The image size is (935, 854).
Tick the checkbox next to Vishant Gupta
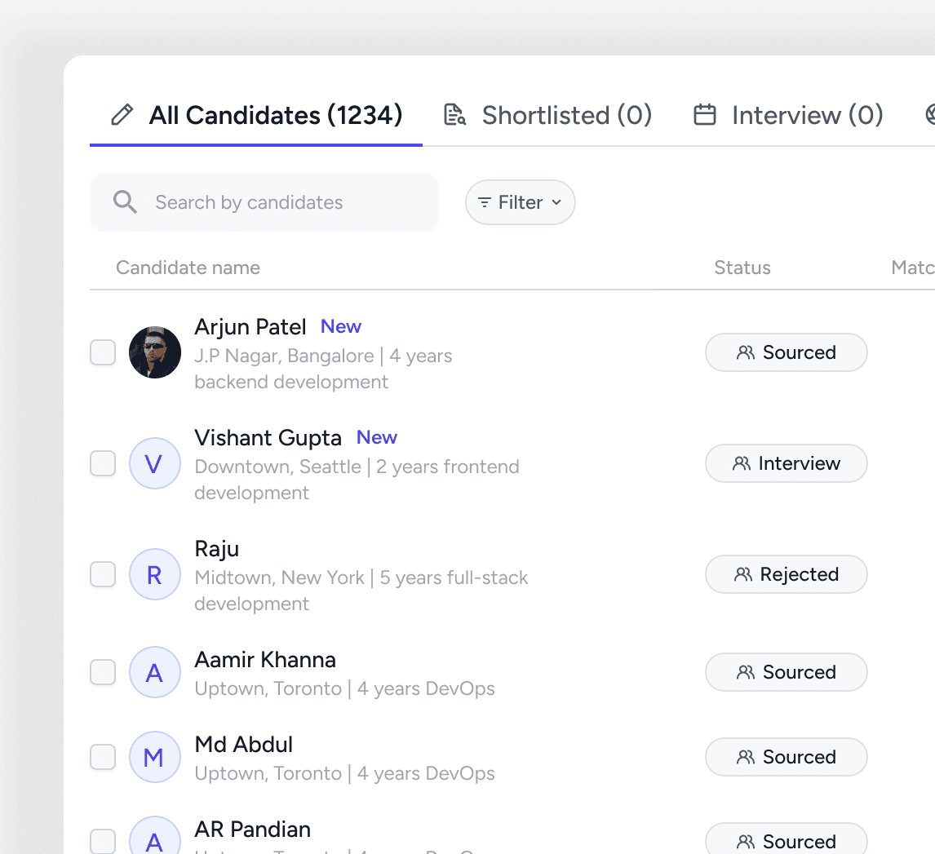click(103, 464)
